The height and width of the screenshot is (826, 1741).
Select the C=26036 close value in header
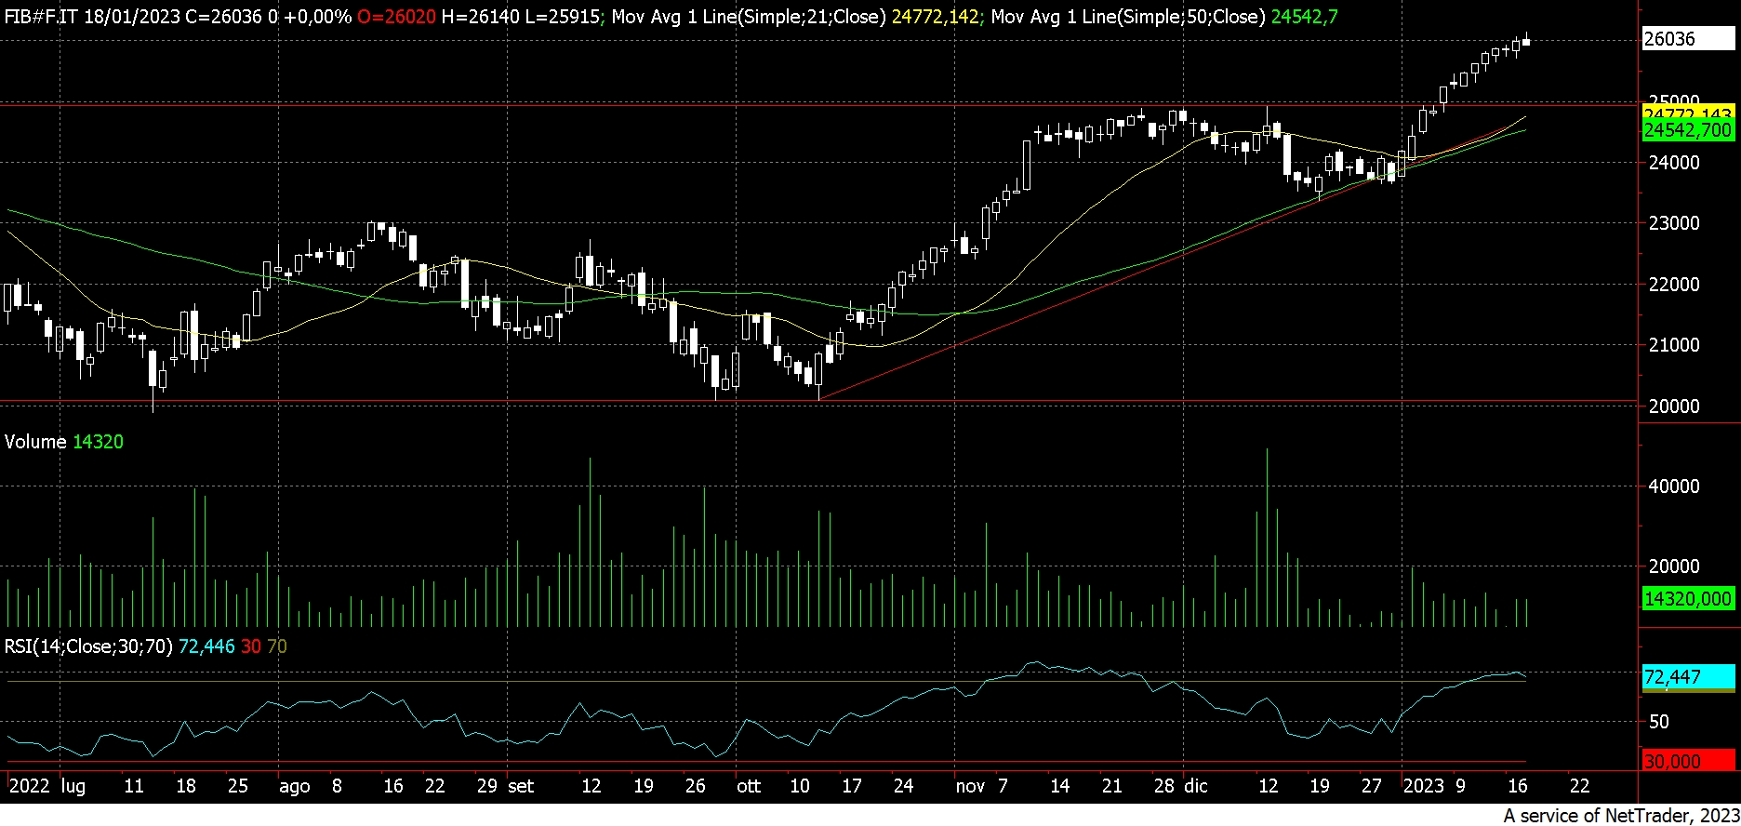223,17
